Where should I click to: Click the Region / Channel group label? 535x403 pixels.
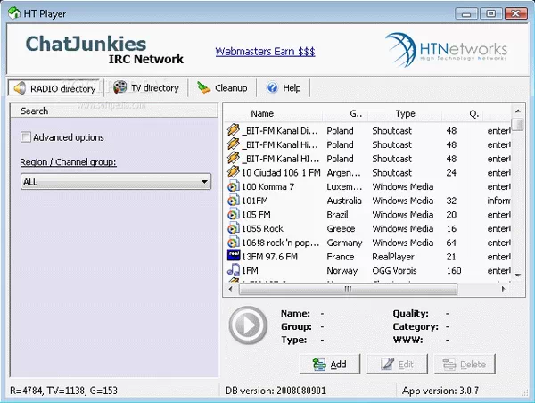click(x=68, y=161)
